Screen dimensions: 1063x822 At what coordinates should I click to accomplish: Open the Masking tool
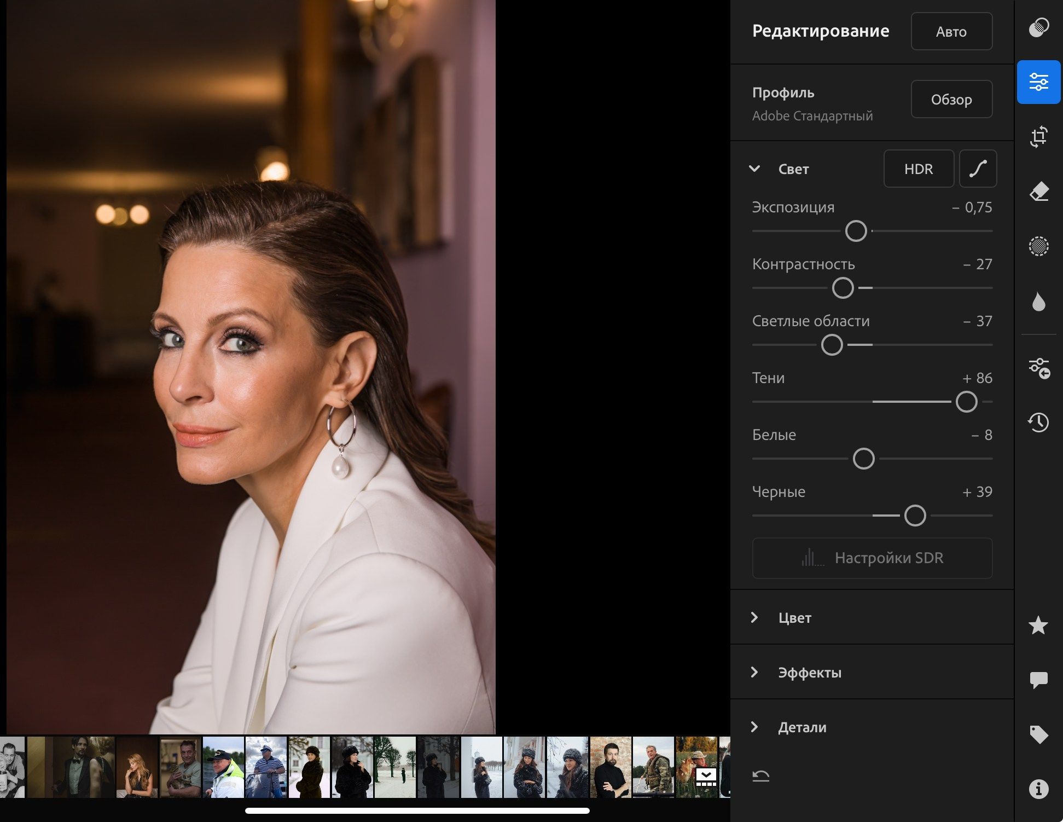[x=1038, y=246]
